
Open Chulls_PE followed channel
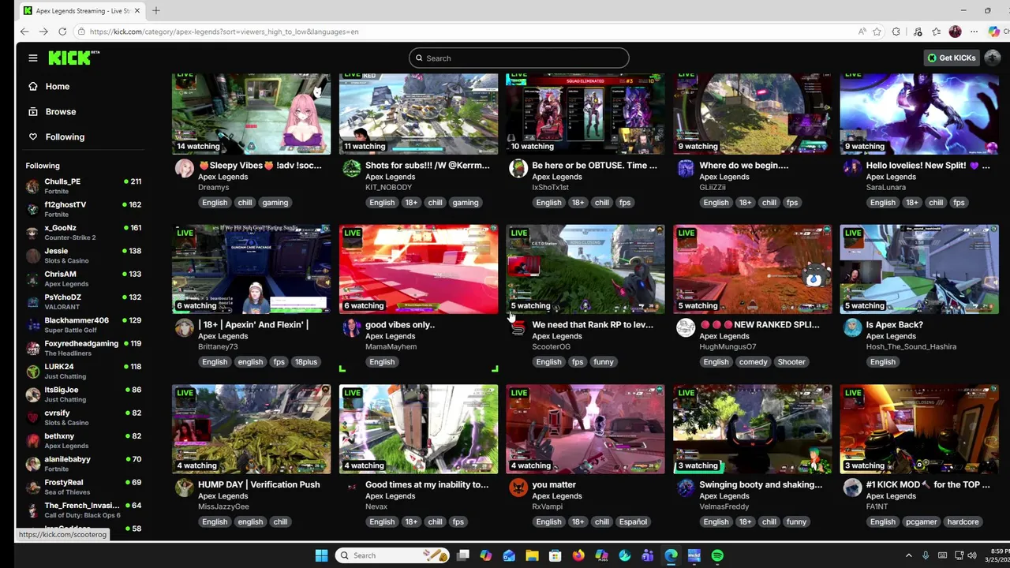click(83, 185)
